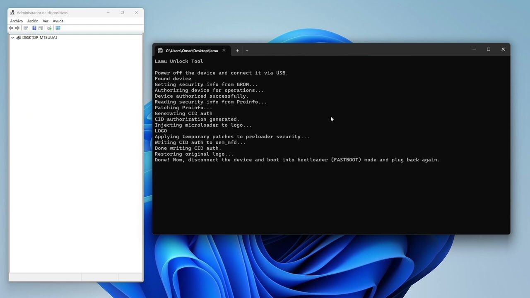Close the Administrador de dispositivos window
This screenshot has height=298, width=530.
(136, 13)
